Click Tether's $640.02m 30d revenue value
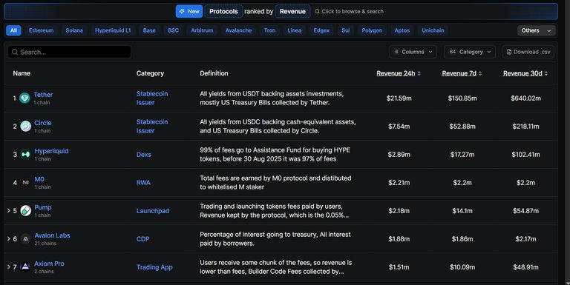Viewport: 570px width, 285px height. coord(525,98)
